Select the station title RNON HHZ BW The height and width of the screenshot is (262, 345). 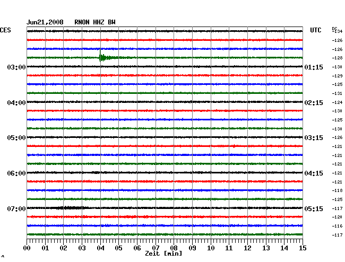(95, 22)
